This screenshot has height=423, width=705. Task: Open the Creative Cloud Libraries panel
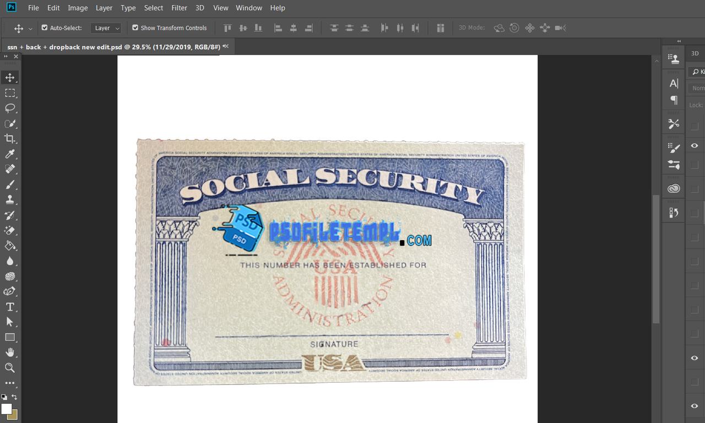pyautogui.click(x=674, y=188)
